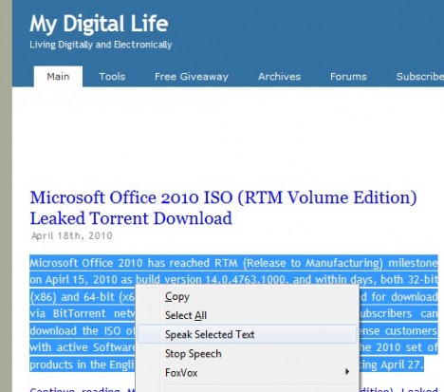The height and width of the screenshot is (392, 444).
Task: Click the highlighted line starting "Microsoft Office 2010 has reached"
Action: (233, 263)
